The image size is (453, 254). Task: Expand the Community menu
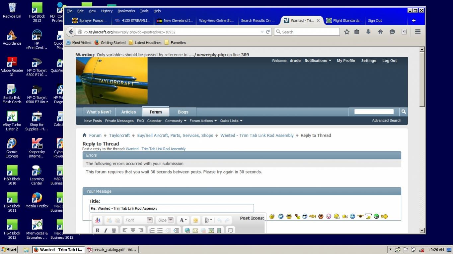[x=176, y=121]
